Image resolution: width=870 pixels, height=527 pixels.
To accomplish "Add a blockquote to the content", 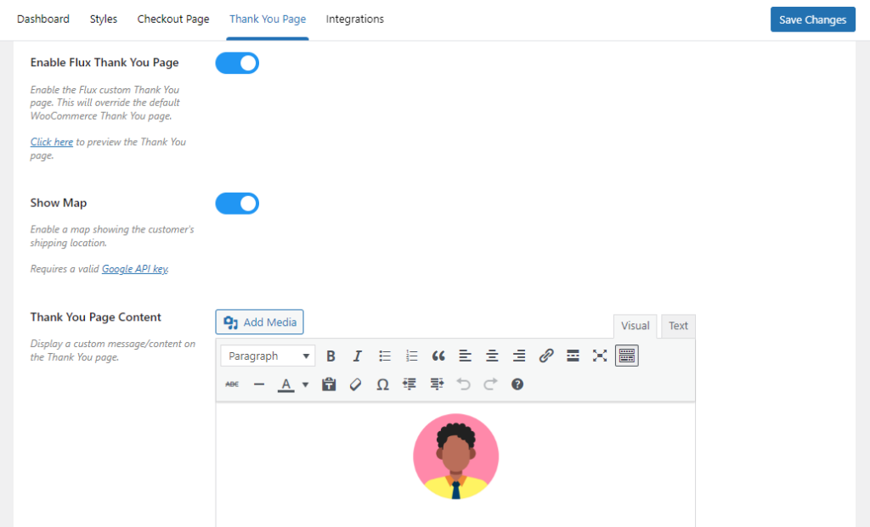I will point(438,356).
